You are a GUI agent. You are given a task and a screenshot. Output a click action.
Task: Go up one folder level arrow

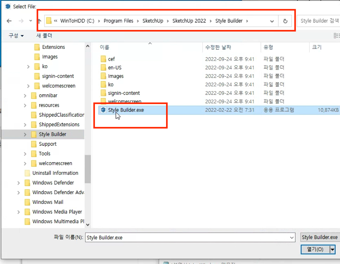[40, 21]
